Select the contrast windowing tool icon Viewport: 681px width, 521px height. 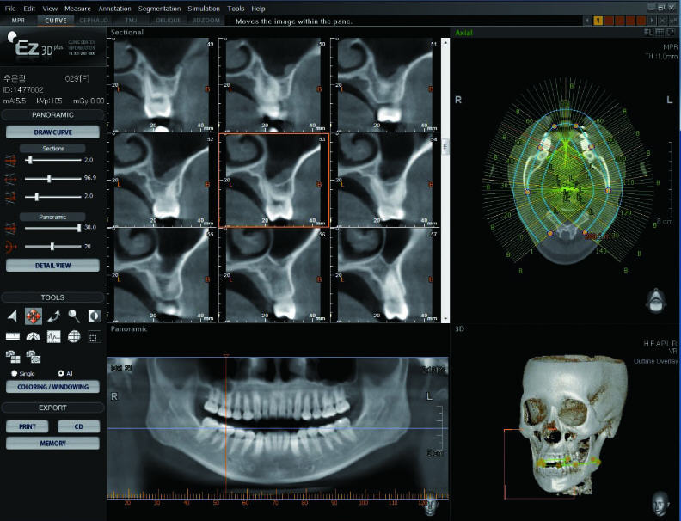[95, 316]
